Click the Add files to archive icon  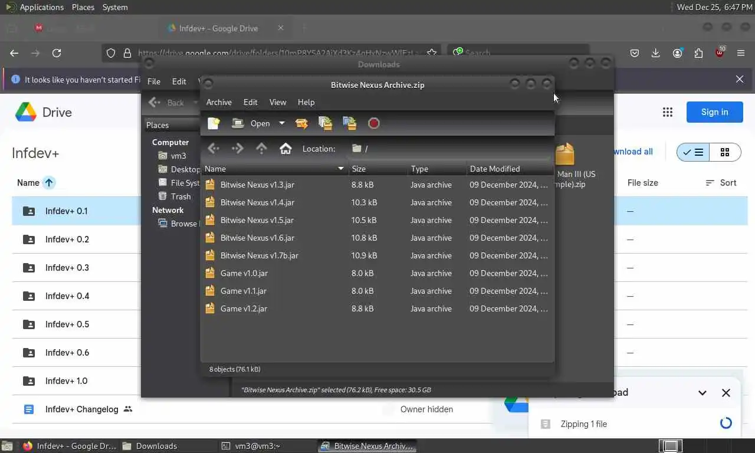click(x=325, y=123)
